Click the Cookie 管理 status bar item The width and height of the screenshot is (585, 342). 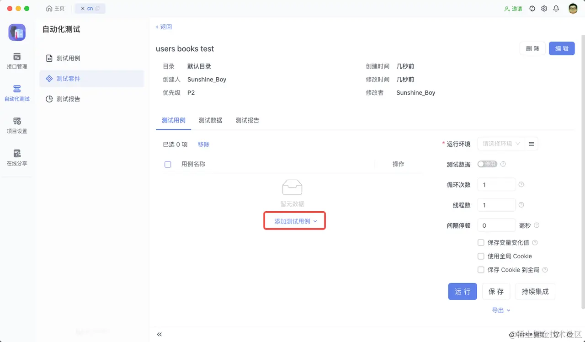point(526,335)
